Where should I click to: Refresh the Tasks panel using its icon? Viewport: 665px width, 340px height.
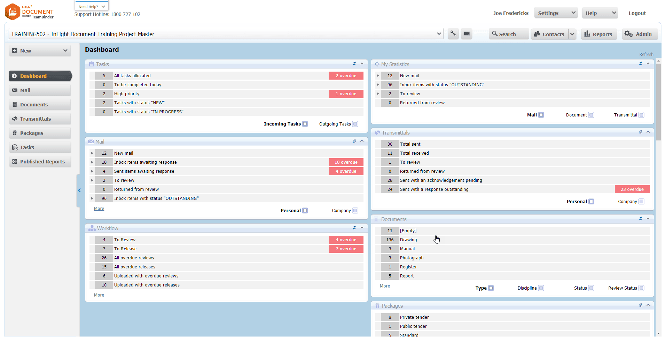pos(354,64)
